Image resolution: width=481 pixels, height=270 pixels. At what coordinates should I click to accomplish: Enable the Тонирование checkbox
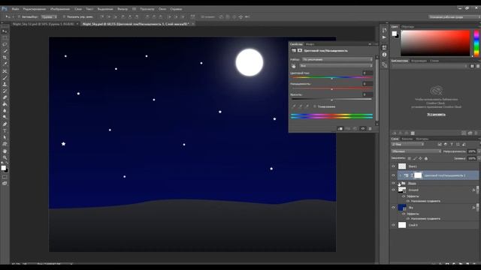[315, 106]
